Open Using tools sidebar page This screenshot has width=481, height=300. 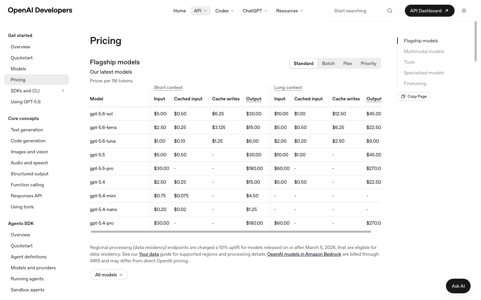(x=36, y=207)
